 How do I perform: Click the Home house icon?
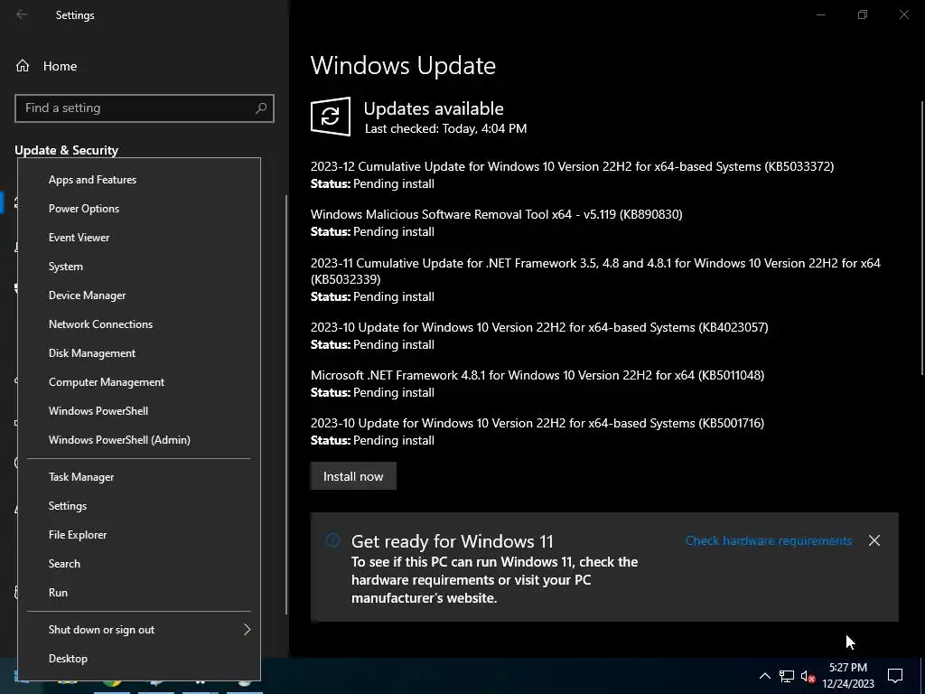coord(23,66)
